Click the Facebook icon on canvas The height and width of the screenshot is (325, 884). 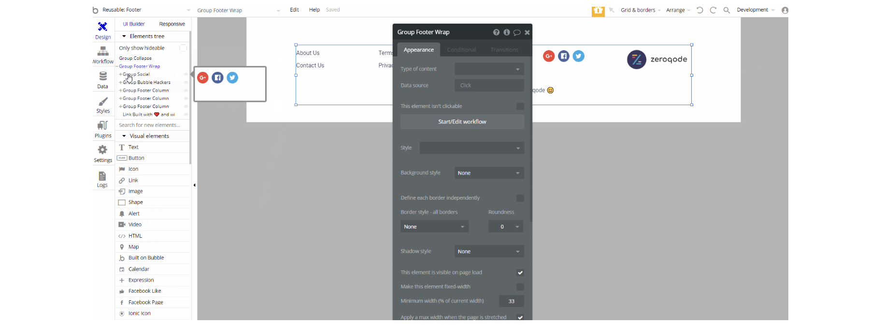[564, 56]
